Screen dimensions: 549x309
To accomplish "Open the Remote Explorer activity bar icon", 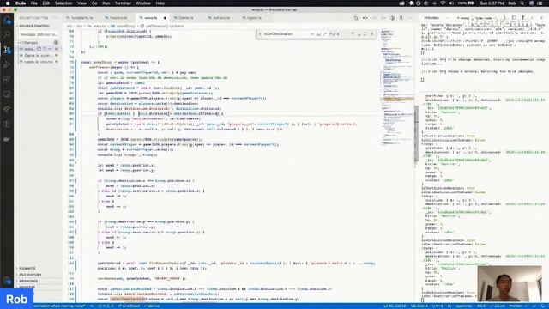I will (x=7, y=94).
